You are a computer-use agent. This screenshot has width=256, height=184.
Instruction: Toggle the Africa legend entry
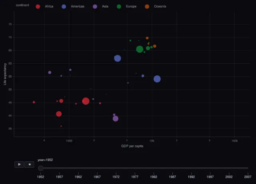click(44, 6)
